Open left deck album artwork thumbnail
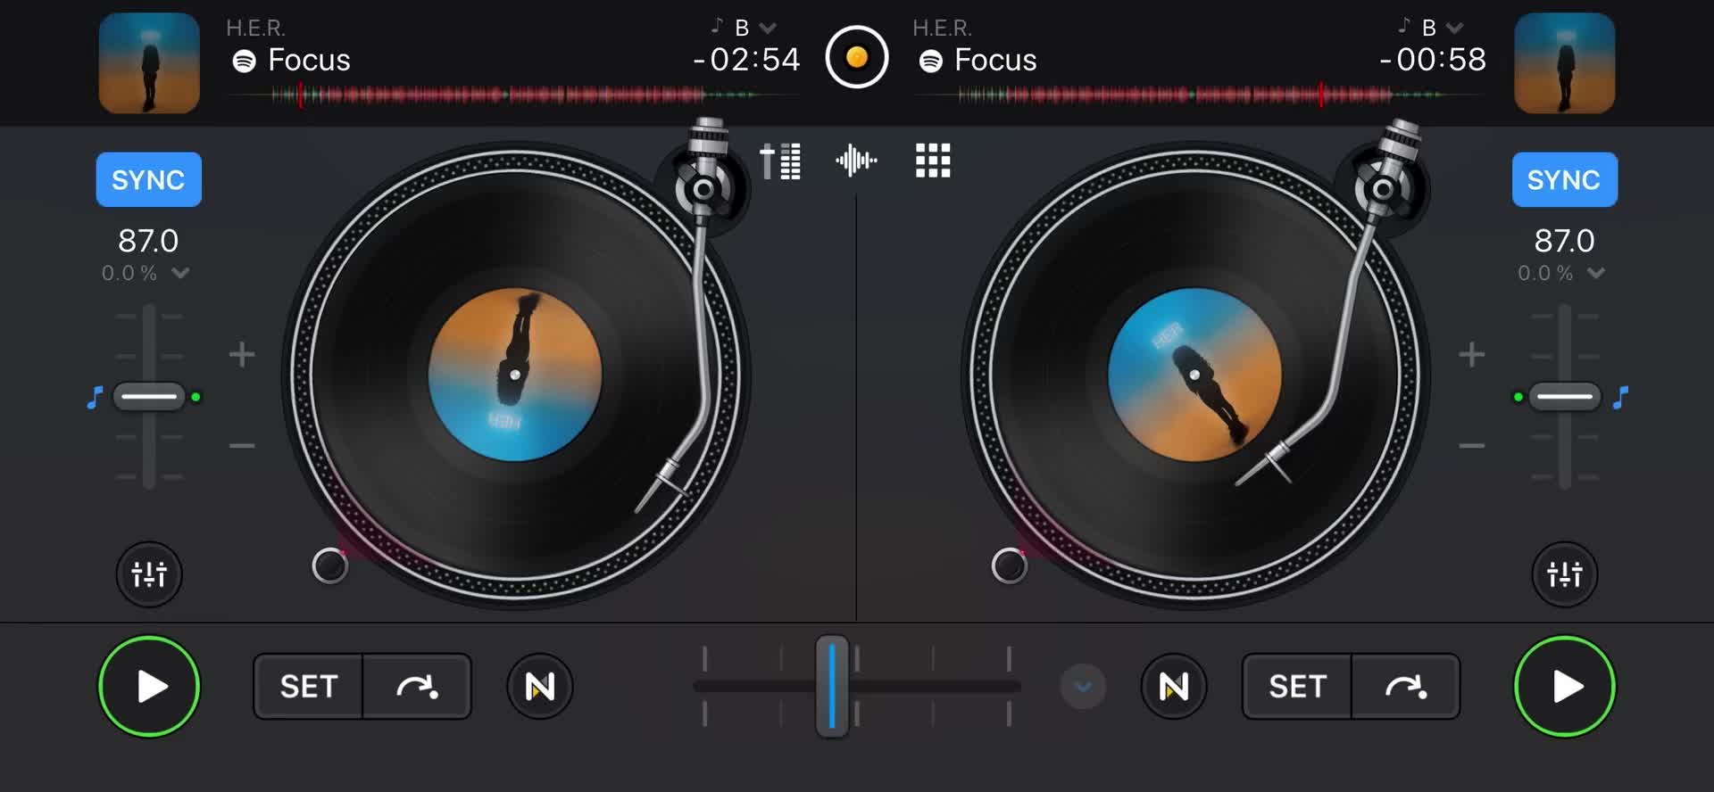Image resolution: width=1714 pixels, height=792 pixels. click(149, 63)
